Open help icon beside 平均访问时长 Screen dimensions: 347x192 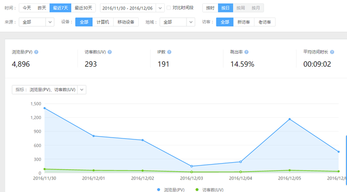coord(332,52)
